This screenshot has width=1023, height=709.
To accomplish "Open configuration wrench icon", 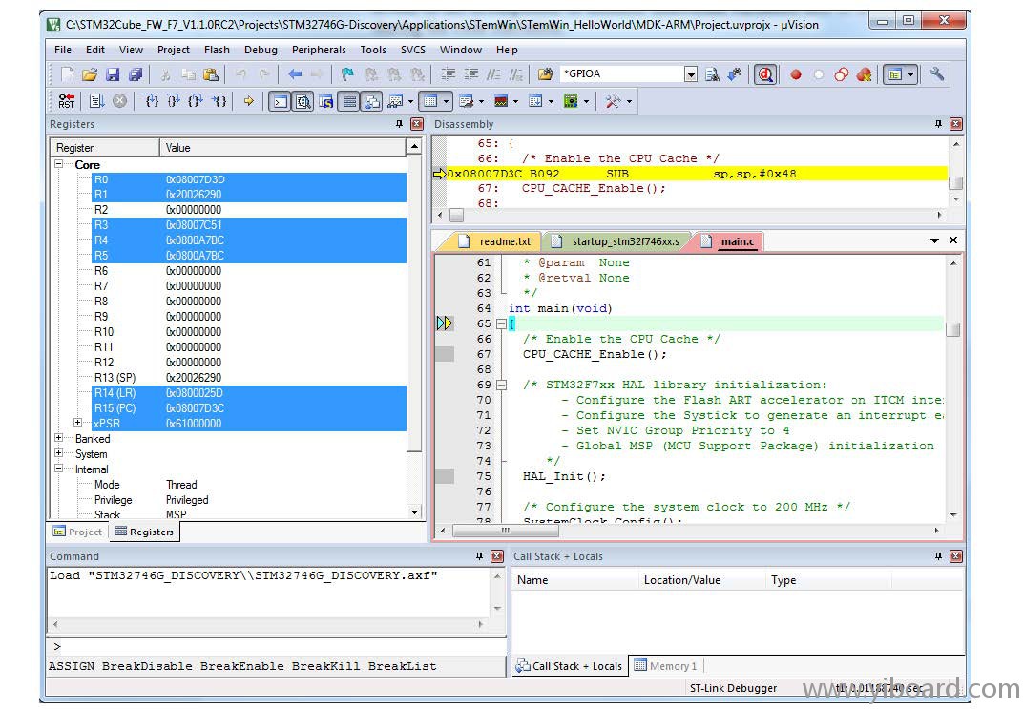I will coord(936,74).
